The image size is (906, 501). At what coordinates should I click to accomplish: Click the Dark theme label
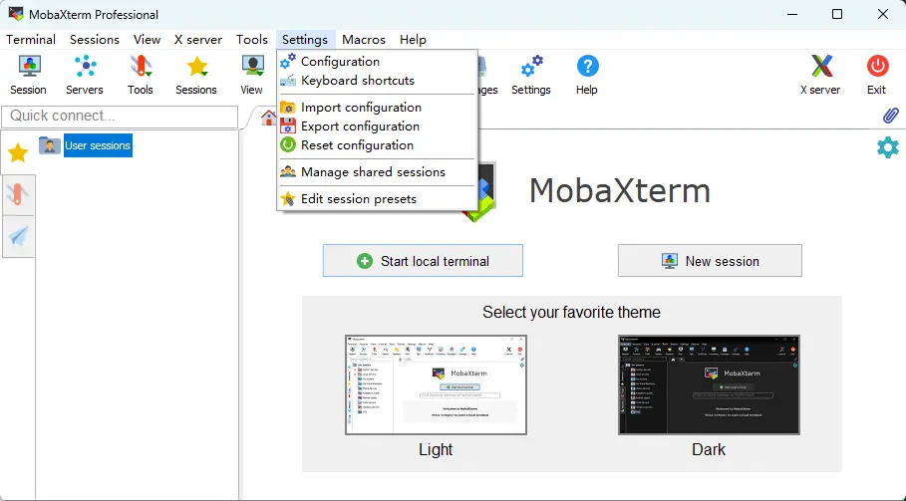point(709,449)
